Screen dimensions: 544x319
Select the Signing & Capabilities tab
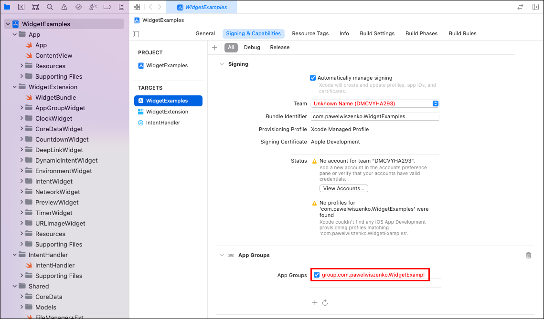(253, 33)
